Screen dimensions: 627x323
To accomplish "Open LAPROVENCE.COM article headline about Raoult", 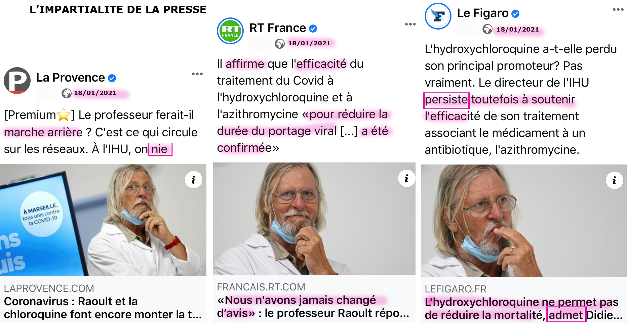I will coord(103,308).
